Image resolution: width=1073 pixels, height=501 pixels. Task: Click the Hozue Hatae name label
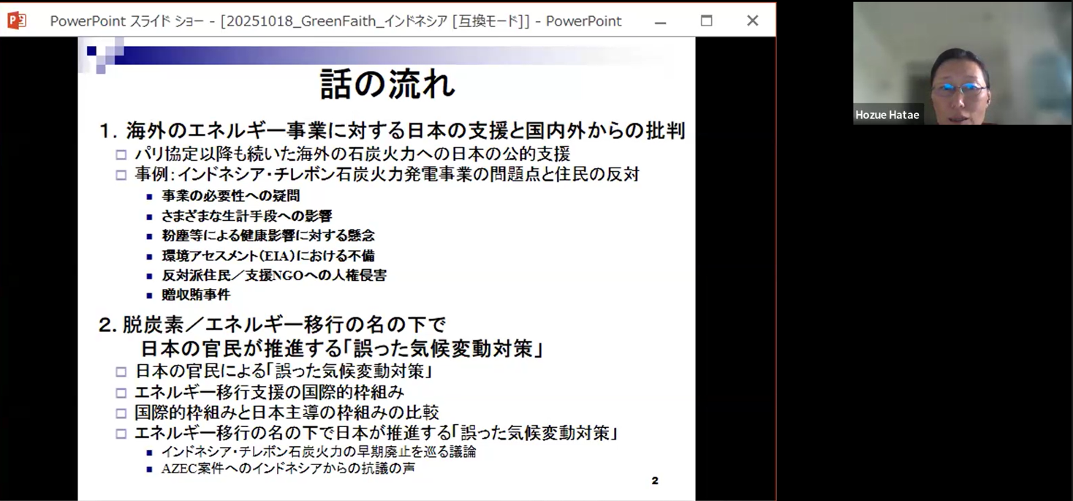coord(887,115)
